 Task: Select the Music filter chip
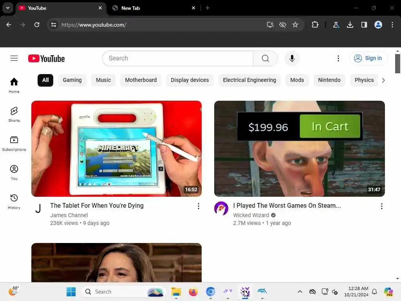click(103, 80)
